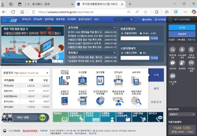
Task: Click the 납세신고 도움정보 help book icon
Action: [x=64, y=101]
